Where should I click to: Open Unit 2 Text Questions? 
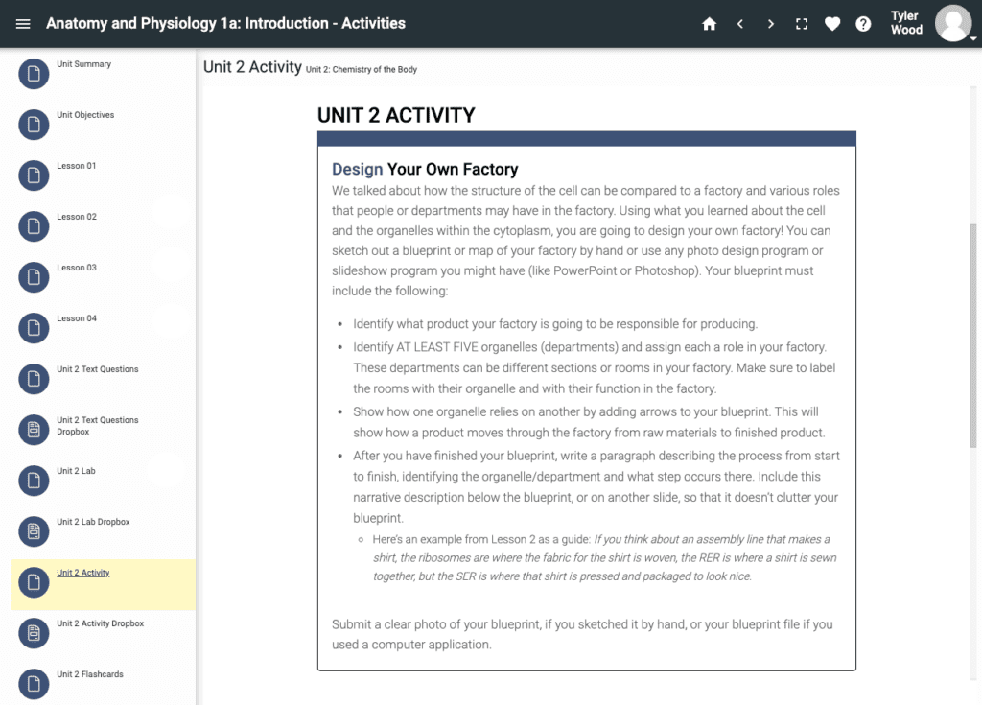click(97, 369)
